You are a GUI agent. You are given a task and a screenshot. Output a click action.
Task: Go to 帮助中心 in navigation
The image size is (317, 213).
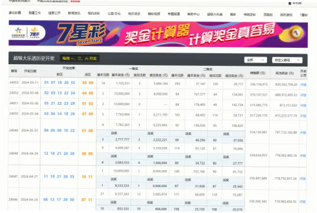point(194,14)
